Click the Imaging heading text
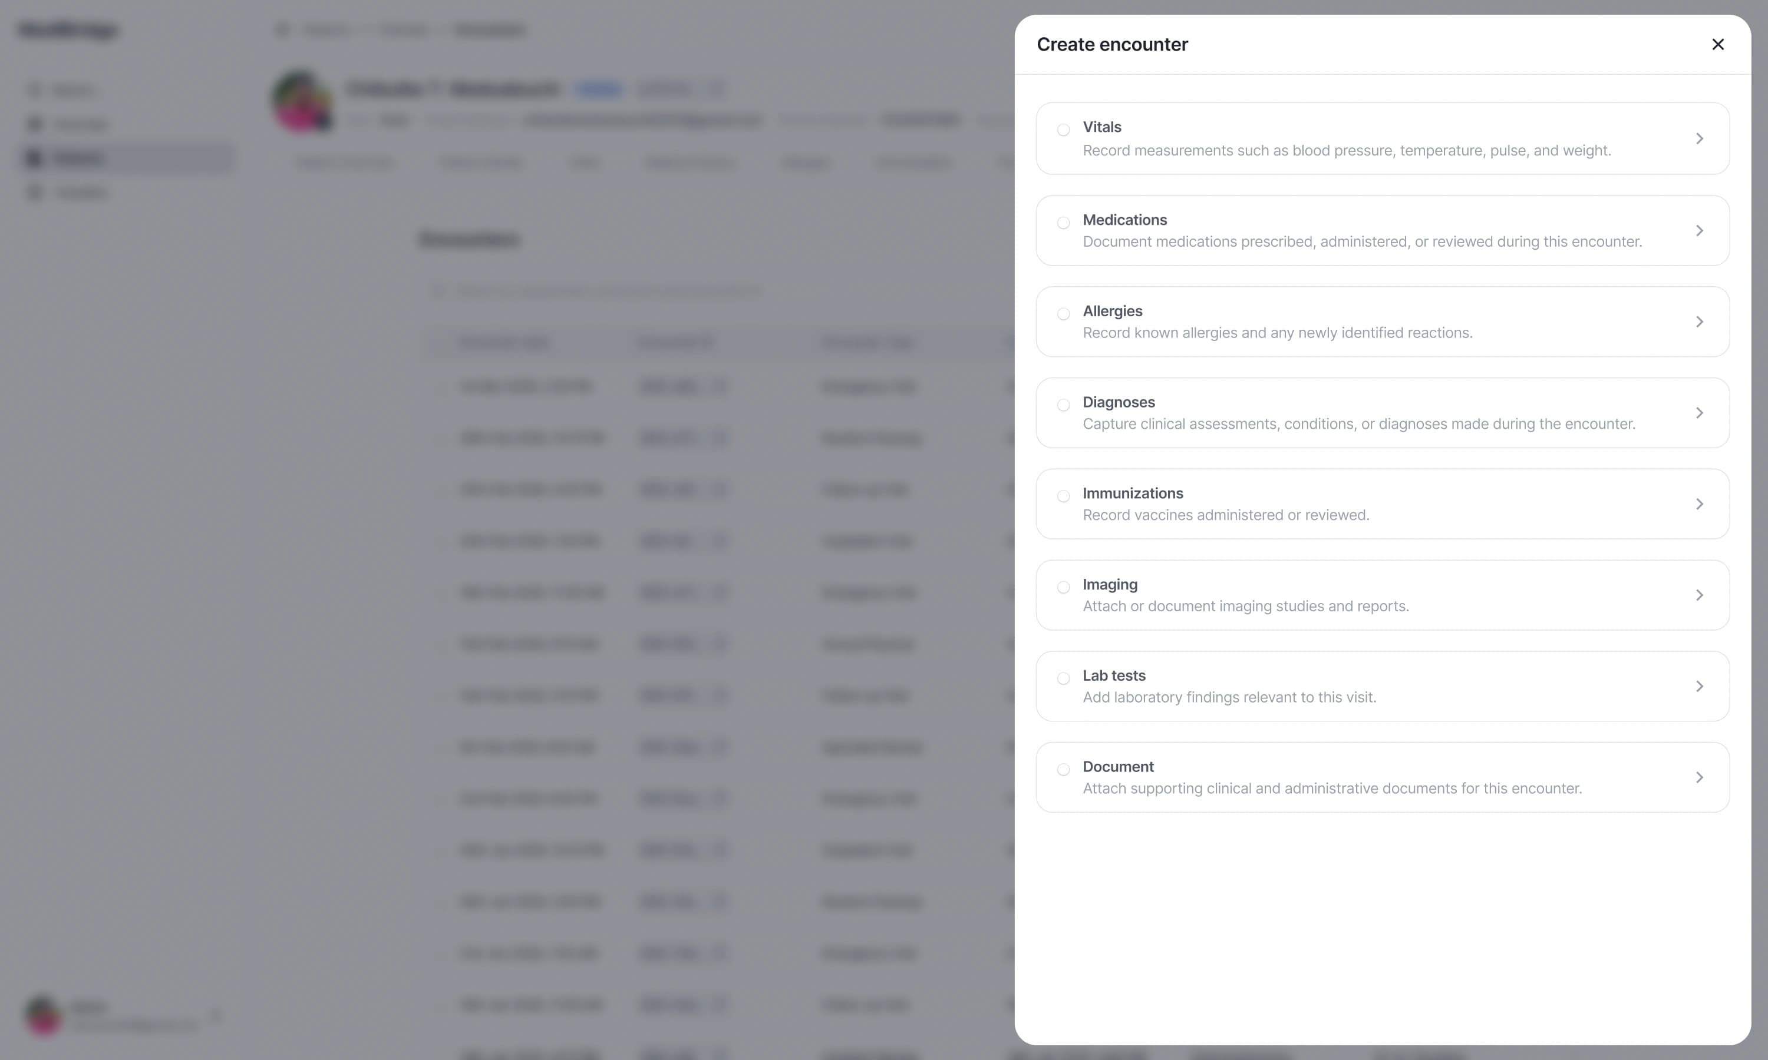 coord(1110,585)
